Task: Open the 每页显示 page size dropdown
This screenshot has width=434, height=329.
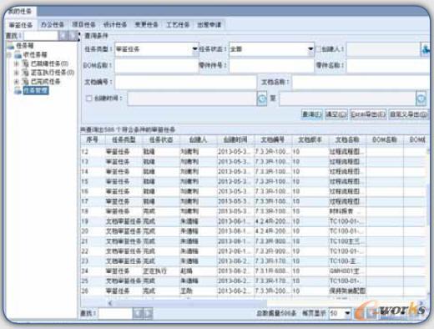Action: tap(347, 313)
